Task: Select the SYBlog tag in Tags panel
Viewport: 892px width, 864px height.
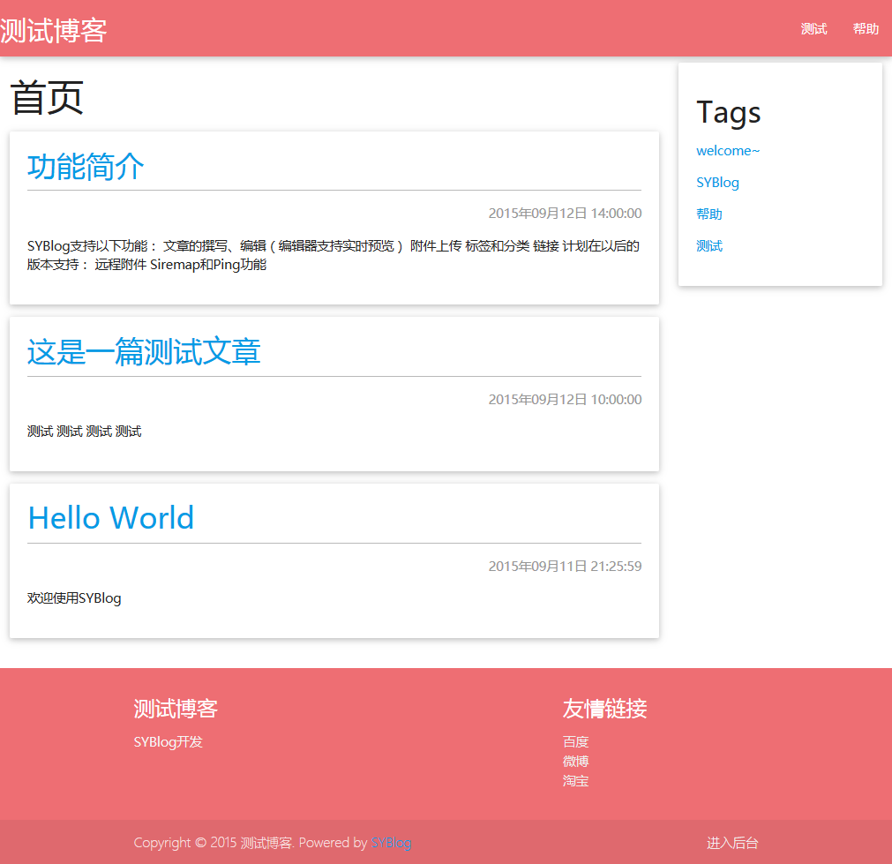Action: [x=717, y=183]
